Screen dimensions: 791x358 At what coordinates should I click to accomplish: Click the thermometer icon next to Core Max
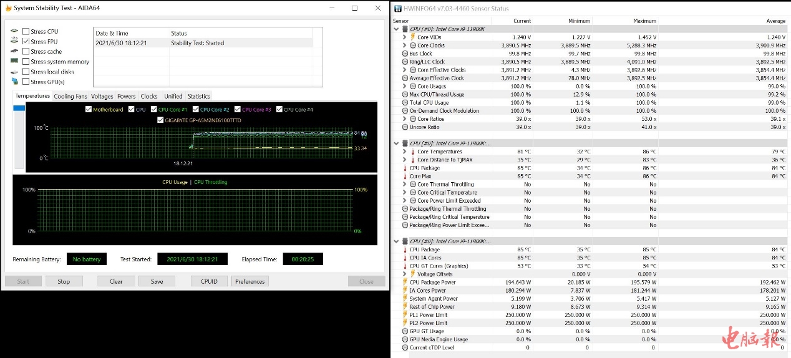click(405, 176)
